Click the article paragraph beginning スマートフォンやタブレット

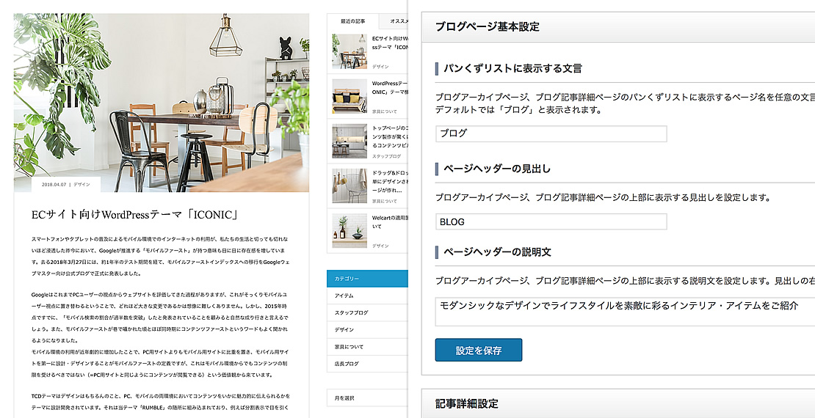[161, 256]
